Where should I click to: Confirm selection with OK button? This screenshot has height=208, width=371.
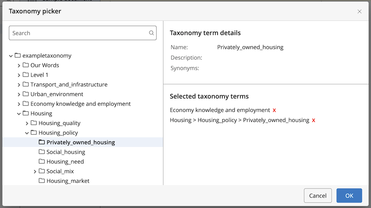[349, 196]
